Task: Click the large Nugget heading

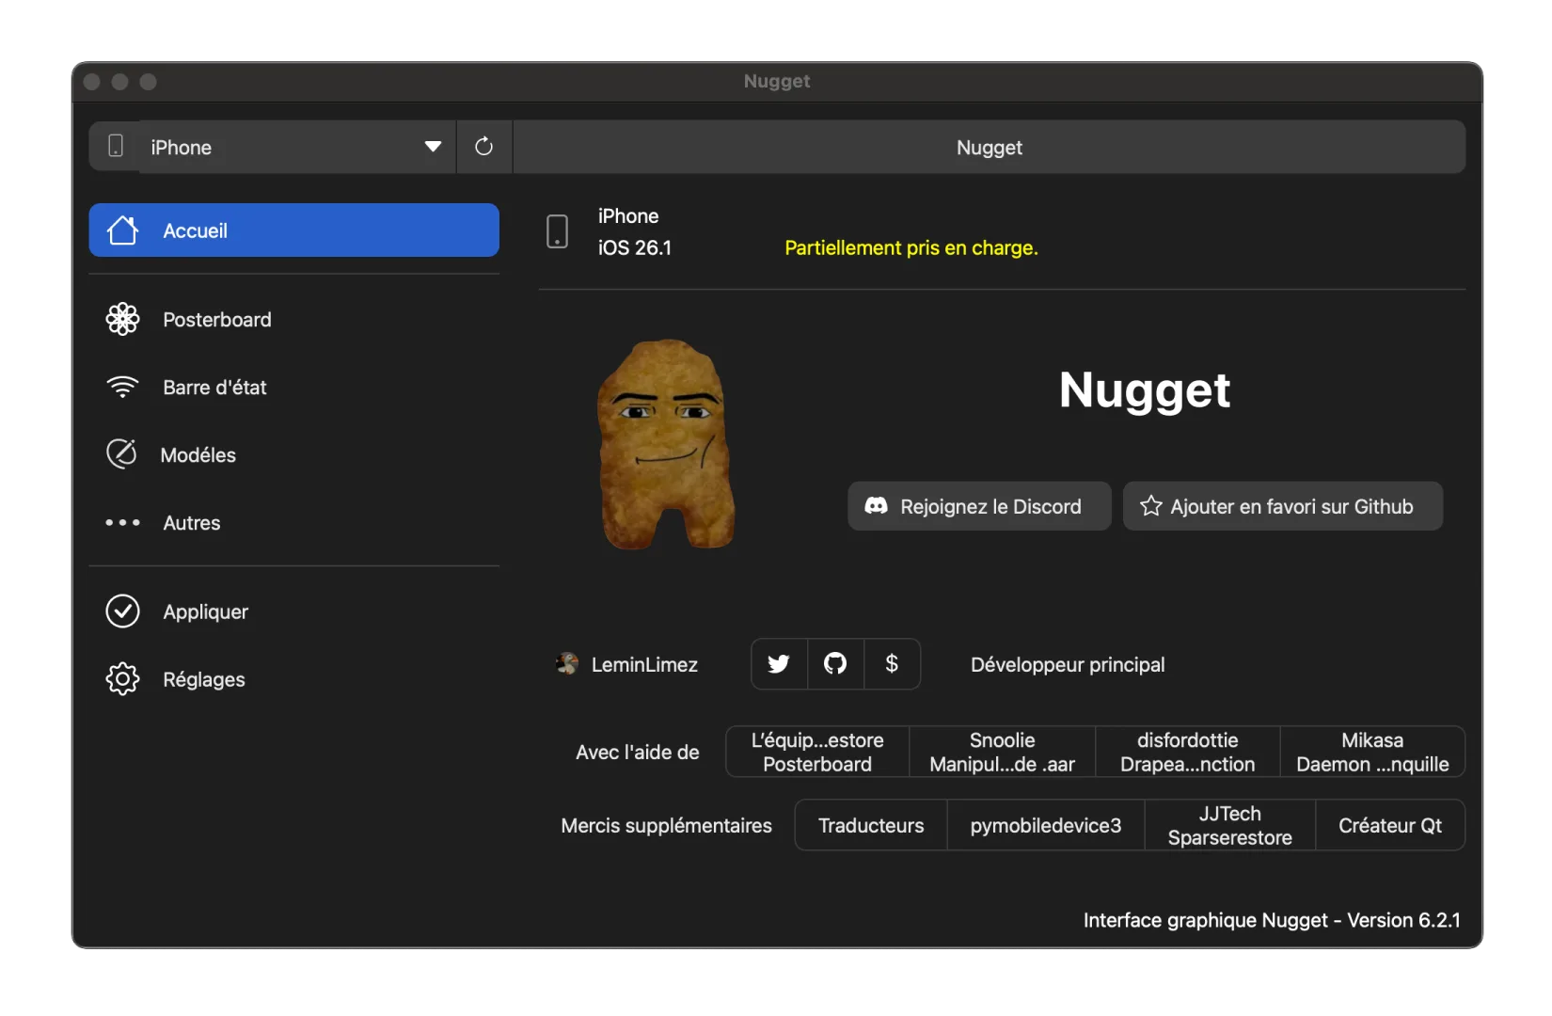Action: click(x=1145, y=389)
